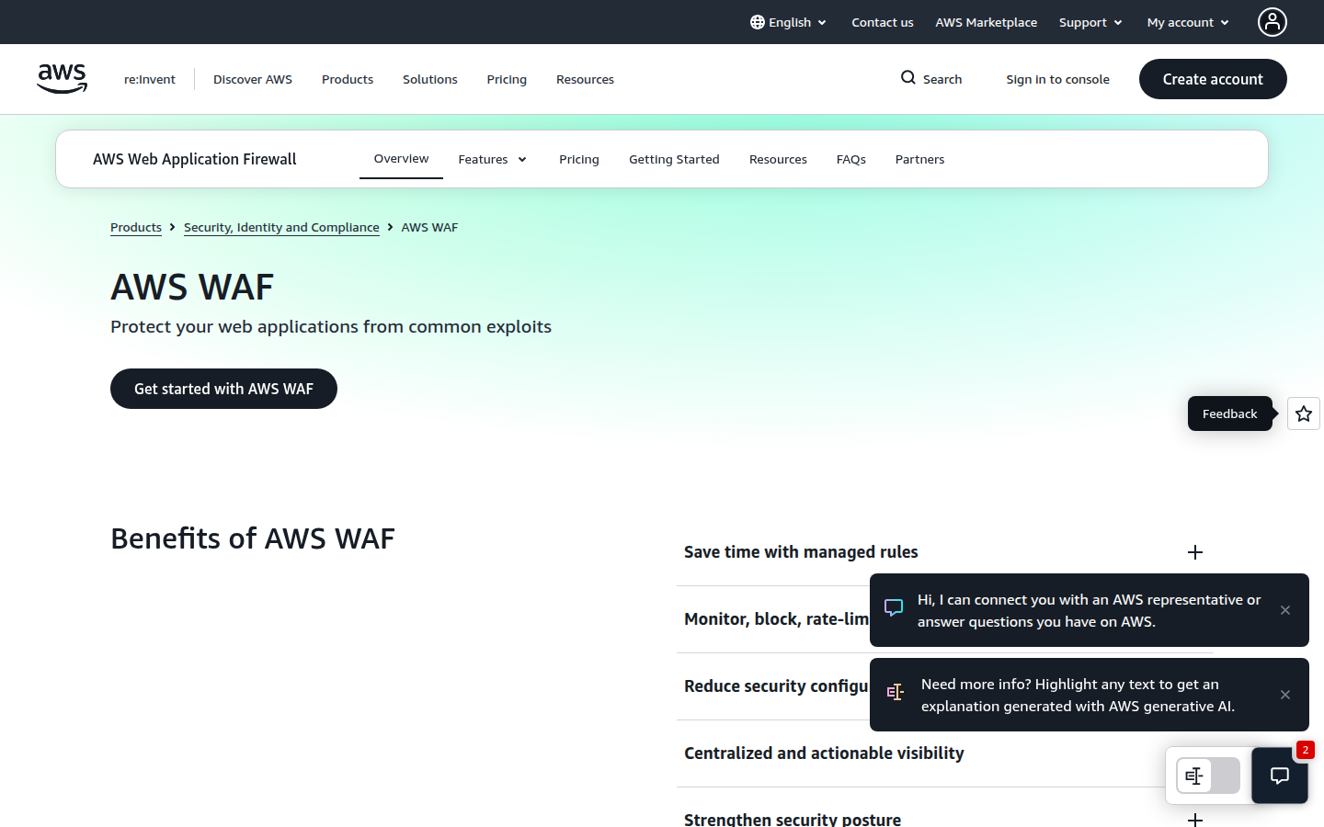Dismiss the AWS representative chat message
1324x827 pixels.
click(x=1285, y=610)
